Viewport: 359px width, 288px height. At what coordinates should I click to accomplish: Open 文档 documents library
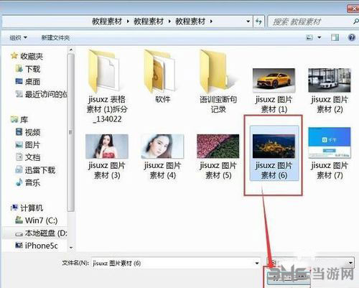(32, 157)
